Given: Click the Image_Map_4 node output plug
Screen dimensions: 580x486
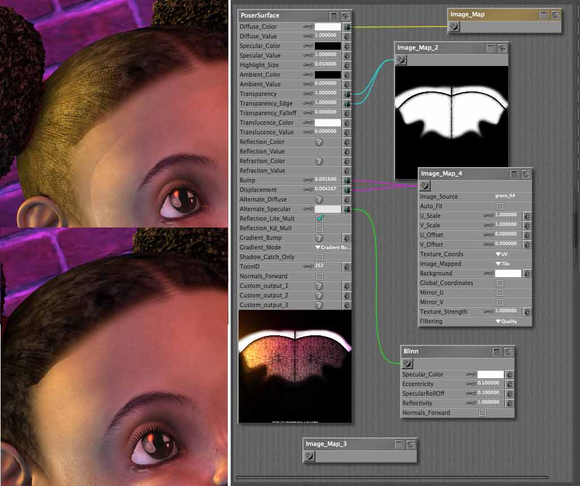Looking at the screenshot, I should click(x=425, y=186).
